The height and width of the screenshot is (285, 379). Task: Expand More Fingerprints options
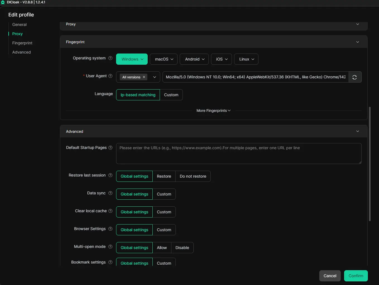click(x=214, y=111)
